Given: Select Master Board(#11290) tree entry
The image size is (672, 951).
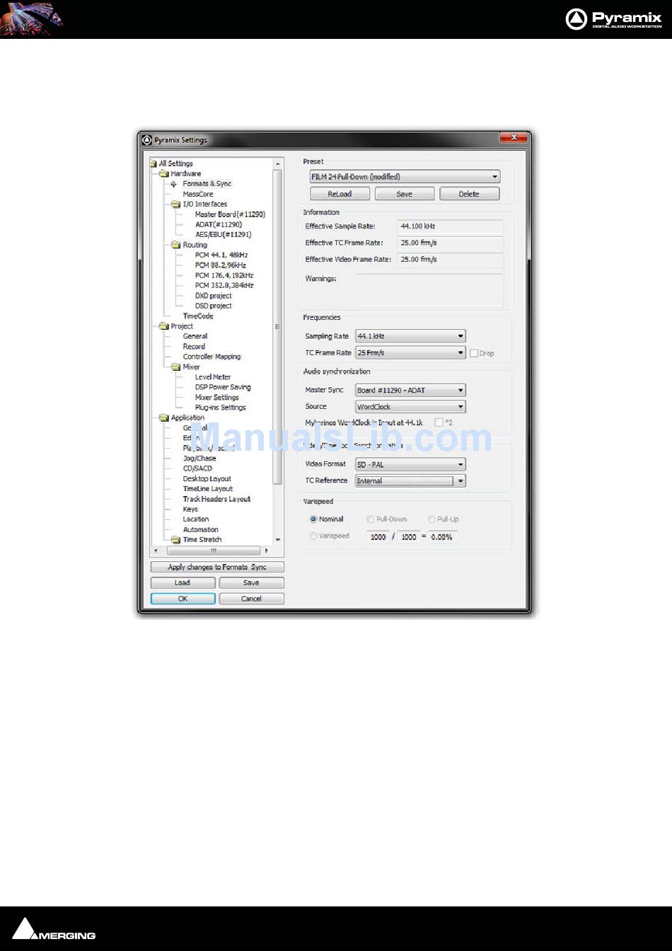Looking at the screenshot, I should (230, 214).
